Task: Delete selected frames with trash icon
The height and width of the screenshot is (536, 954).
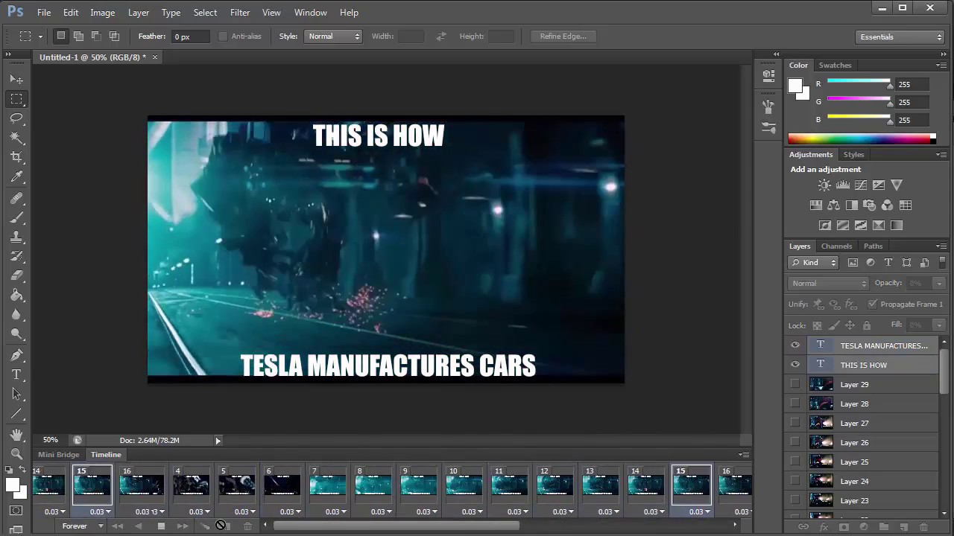Action: (x=247, y=526)
